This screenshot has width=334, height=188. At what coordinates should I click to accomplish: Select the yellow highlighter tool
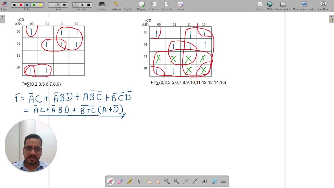[x=129, y=181]
